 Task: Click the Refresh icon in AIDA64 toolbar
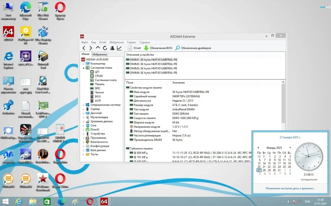(x=105, y=48)
